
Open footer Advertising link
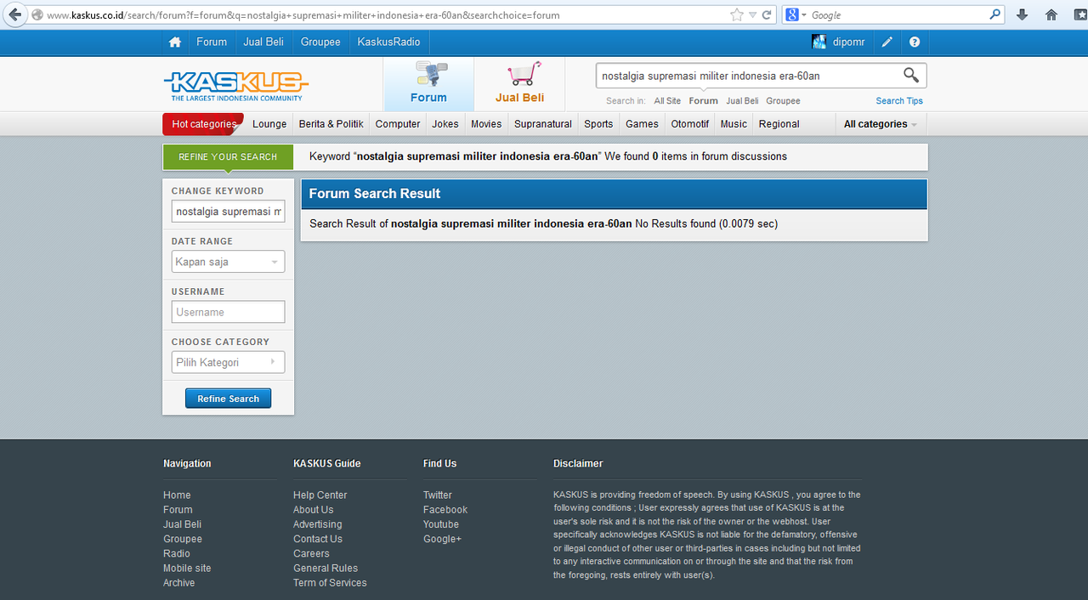318,524
